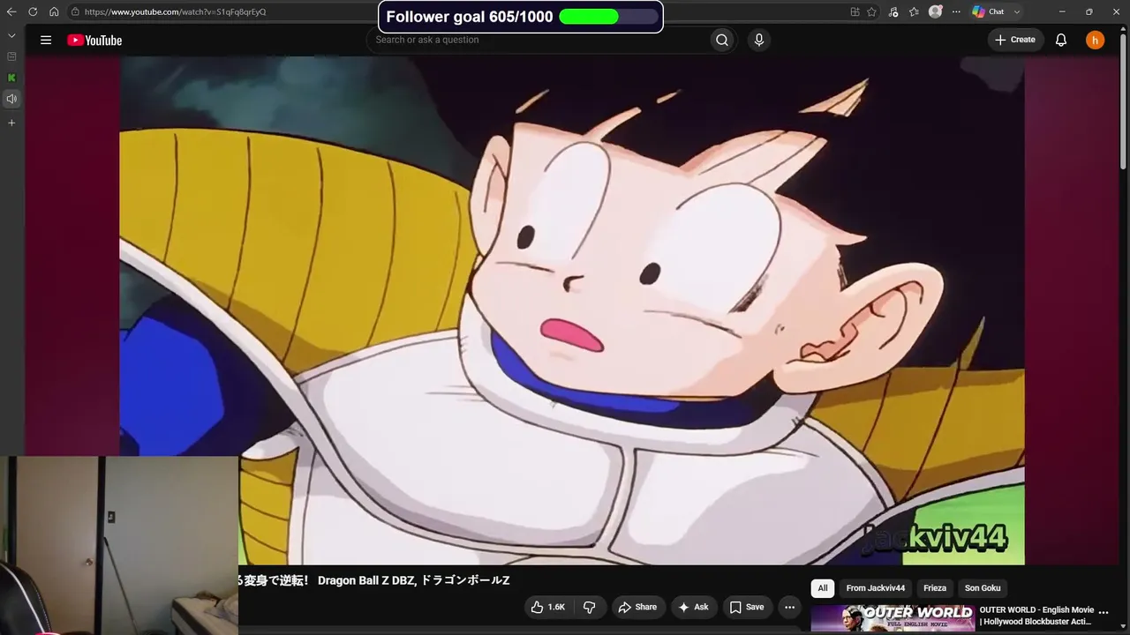Like the video with 1.6K likes
This screenshot has width=1130, height=635.
(547, 607)
